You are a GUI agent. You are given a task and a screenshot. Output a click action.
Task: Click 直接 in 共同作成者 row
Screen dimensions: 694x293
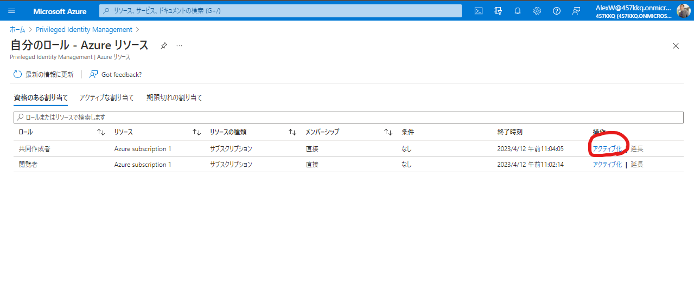click(312, 148)
